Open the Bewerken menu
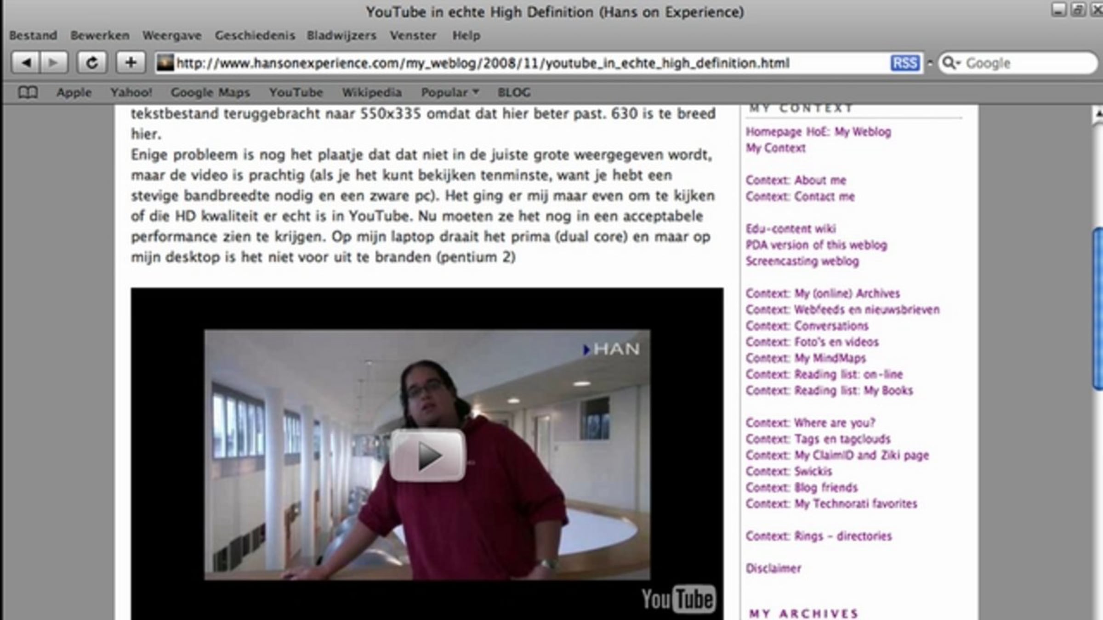This screenshot has width=1103, height=620. click(x=100, y=35)
